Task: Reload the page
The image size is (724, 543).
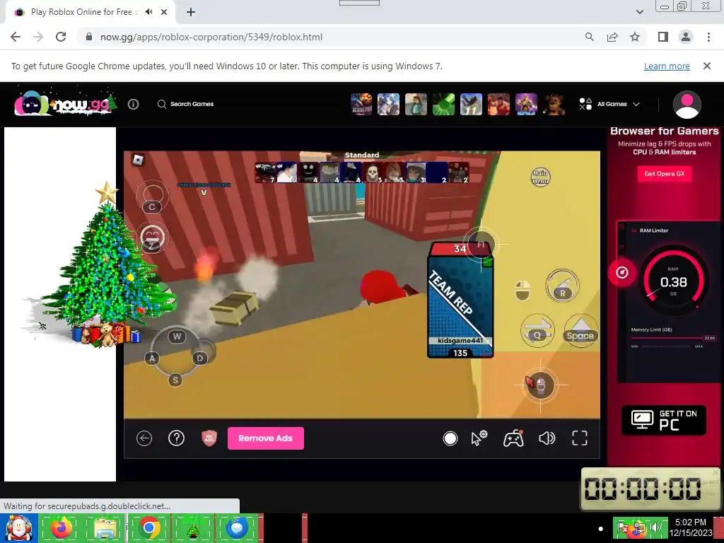Action: (61, 37)
